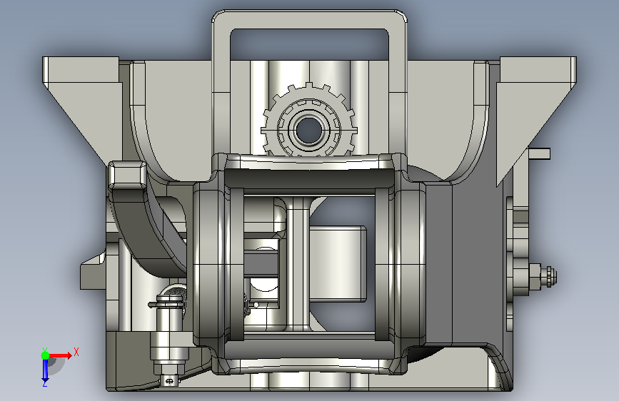
Task: Click the blue Z axis arrow of triad
Action: [x=45, y=370]
